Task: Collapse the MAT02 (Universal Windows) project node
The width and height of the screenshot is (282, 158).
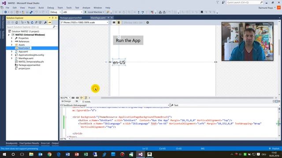Action: coord(9,35)
